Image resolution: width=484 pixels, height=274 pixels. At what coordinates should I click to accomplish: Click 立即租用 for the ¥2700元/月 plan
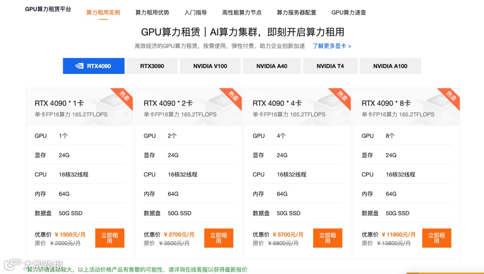pos(219,238)
